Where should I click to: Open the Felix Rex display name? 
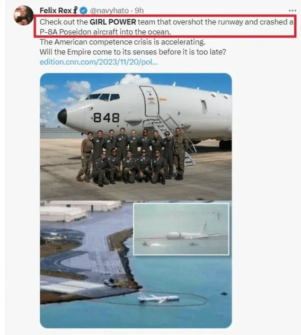point(56,11)
